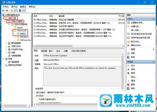
Task: Sort task list by 触发器 column header
Action: click(87, 16)
